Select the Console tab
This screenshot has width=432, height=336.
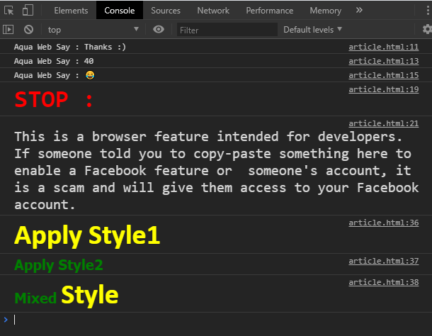(x=120, y=11)
